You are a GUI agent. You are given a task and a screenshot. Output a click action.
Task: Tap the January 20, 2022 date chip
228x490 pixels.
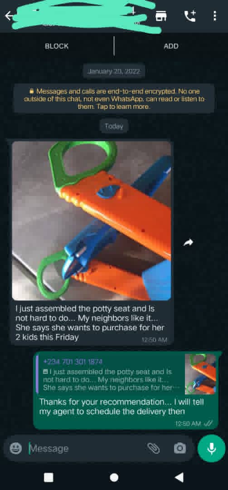(x=114, y=71)
